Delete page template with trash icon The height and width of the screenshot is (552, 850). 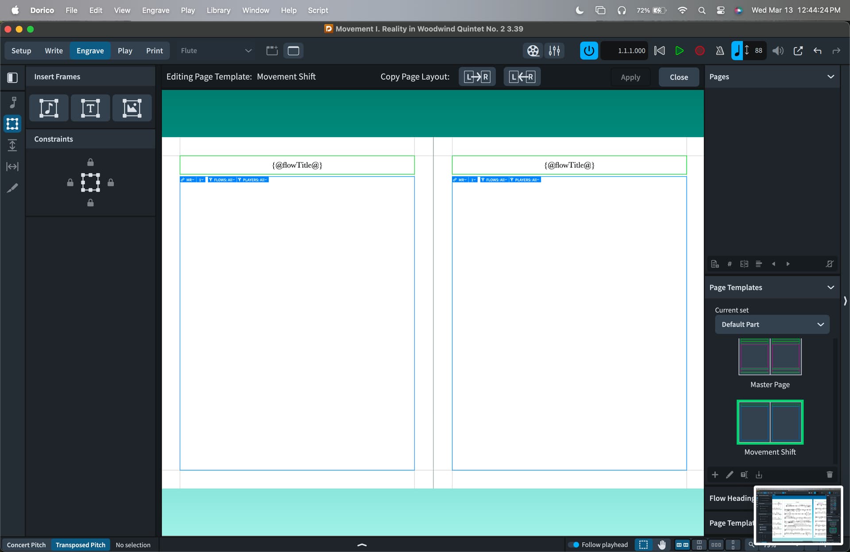click(x=829, y=475)
